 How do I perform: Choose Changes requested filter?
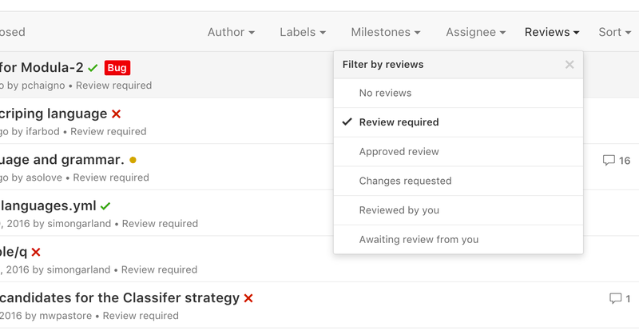[x=458, y=181]
